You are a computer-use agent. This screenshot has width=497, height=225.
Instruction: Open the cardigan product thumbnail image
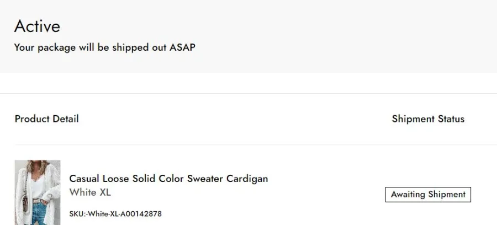point(38,192)
